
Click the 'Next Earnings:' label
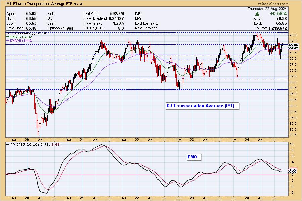(x=147, y=28)
